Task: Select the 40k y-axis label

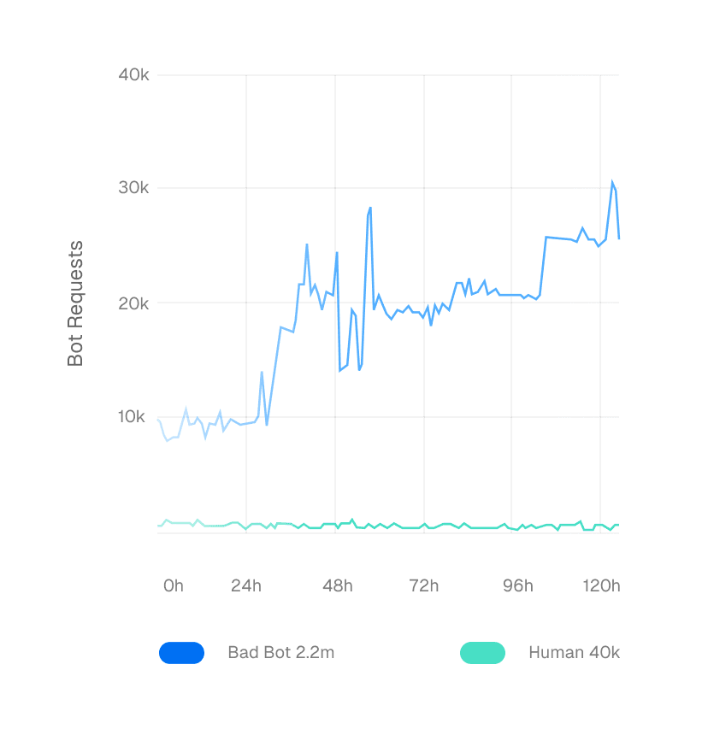Action: point(134,75)
